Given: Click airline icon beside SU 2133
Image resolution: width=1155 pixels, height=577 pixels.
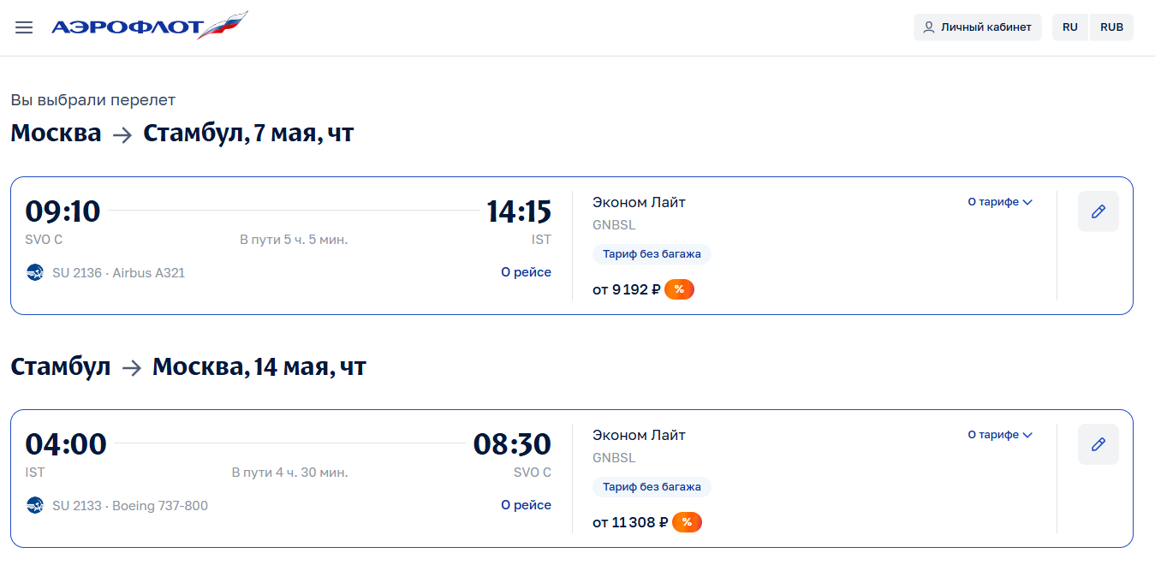Looking at the screenshot, I should pyautogui.click(x=35, y=506).
